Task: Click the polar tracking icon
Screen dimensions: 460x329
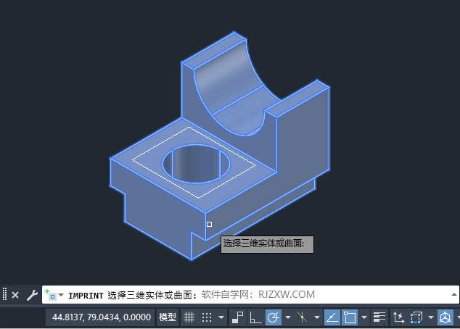Action: (x=274, y=317)
